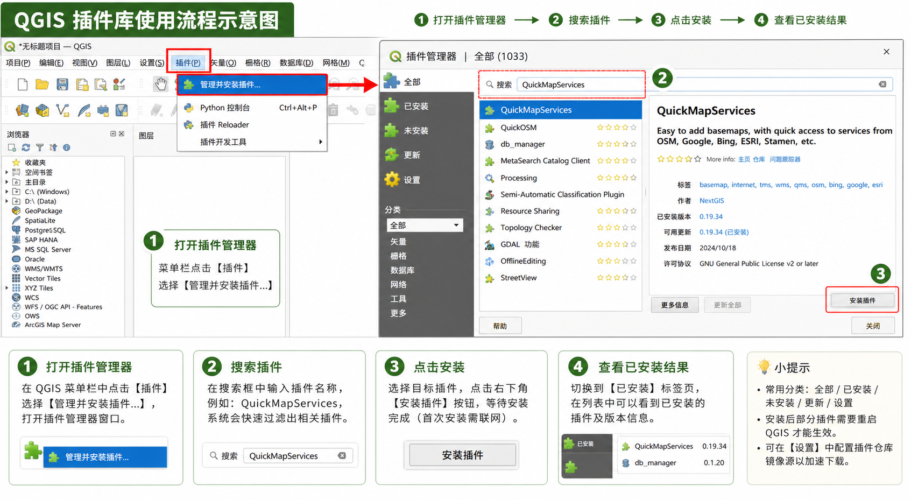Viewport: 911px width, 500px height.
Task: Select Semi-Automatic Classification Plugin row
Action: tap(560, 194)
